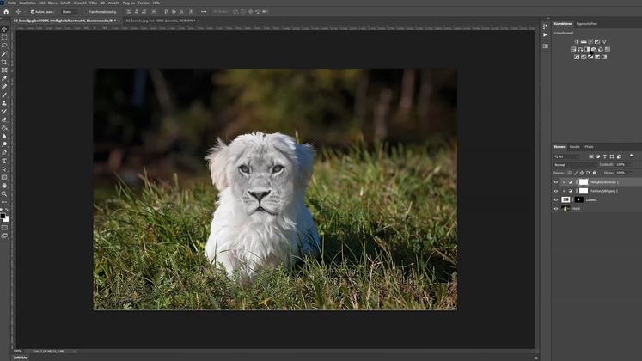
Task: Hide the Farbton/Sättigung 1 layer
Action: tap(556, 191)
